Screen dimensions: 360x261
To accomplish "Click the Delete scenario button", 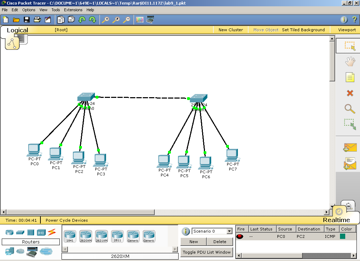I will tap(220, 241).
